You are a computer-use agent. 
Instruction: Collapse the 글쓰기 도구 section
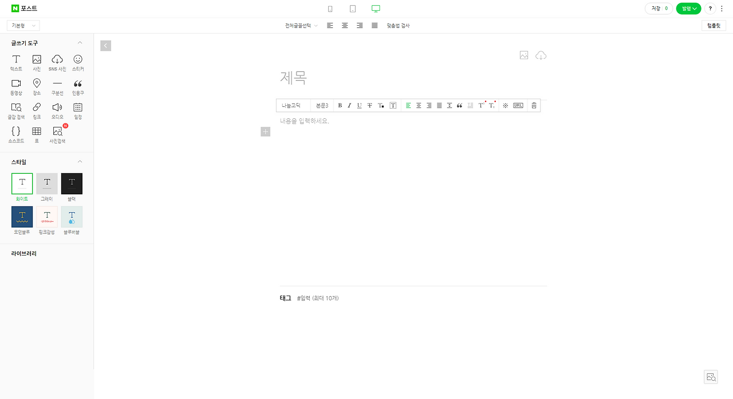[x=80, y=43]
